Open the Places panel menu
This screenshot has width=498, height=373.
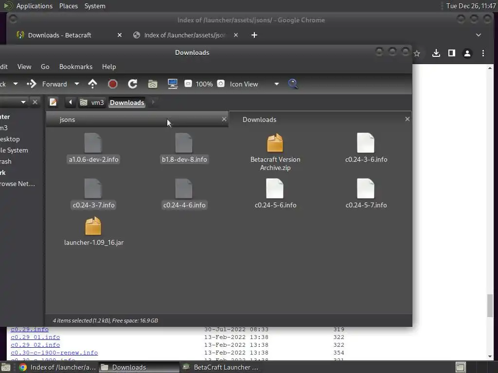(69, 6)
